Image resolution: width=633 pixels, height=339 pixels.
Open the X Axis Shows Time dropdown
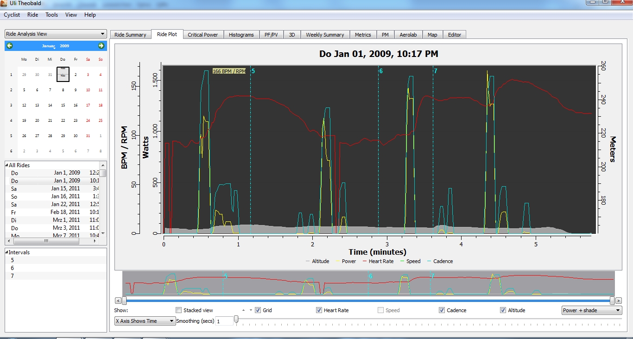pos(145,321)
